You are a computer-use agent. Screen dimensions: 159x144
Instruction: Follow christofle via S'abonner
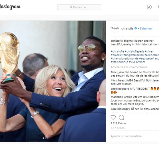point(146,28)
